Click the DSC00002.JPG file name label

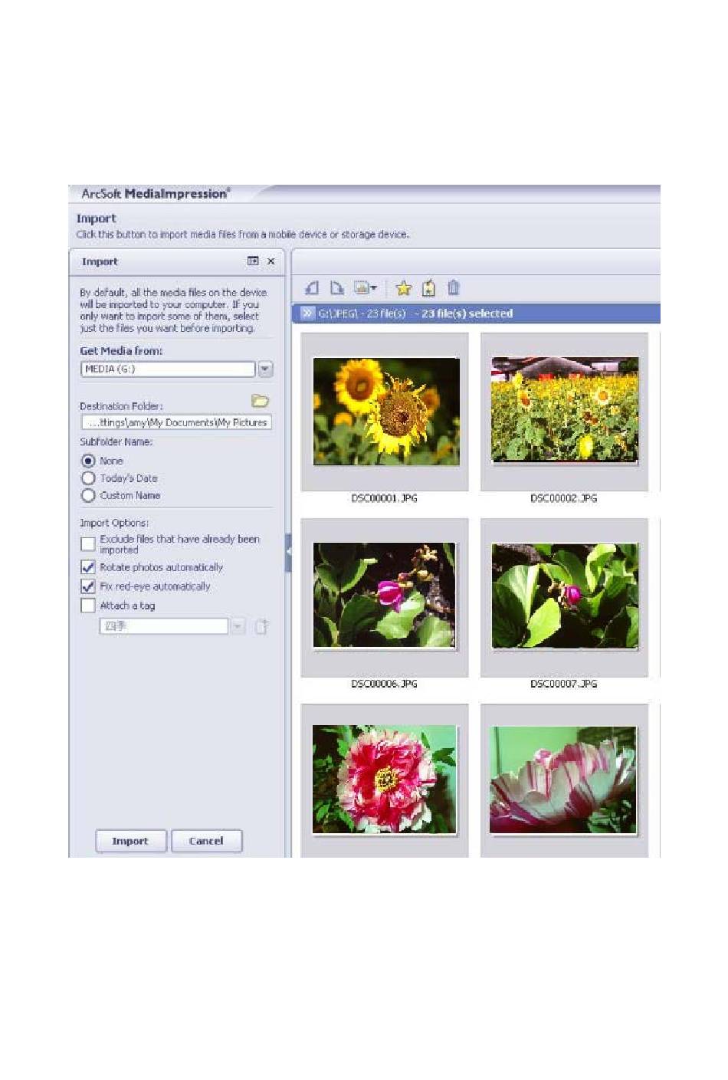pyautogui.click(x=563, y=498)
